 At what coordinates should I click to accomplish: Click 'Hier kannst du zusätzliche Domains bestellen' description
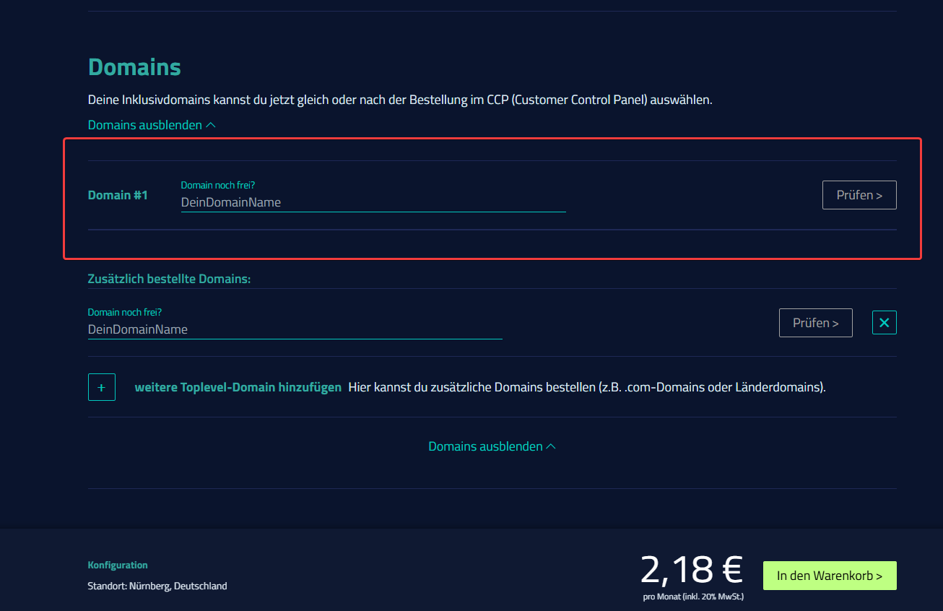click(587, 387)
